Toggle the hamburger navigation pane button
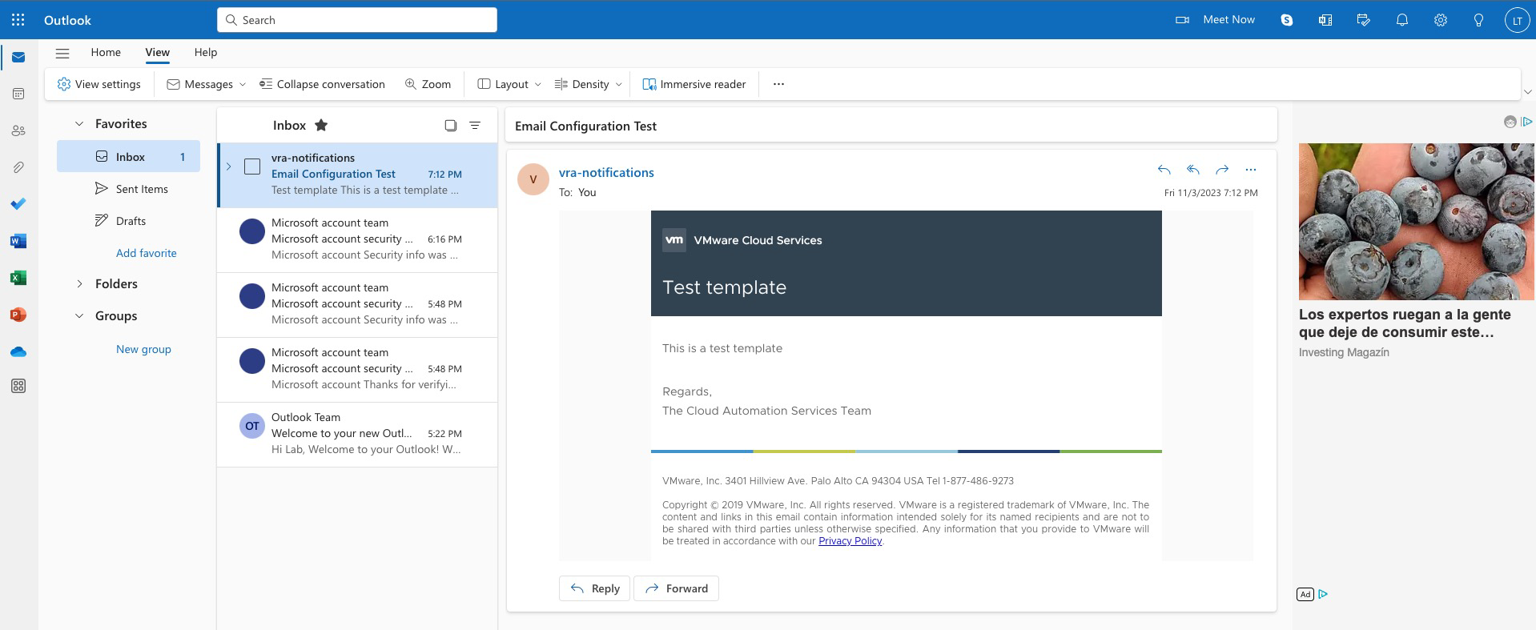 click(x=62, y=53)
